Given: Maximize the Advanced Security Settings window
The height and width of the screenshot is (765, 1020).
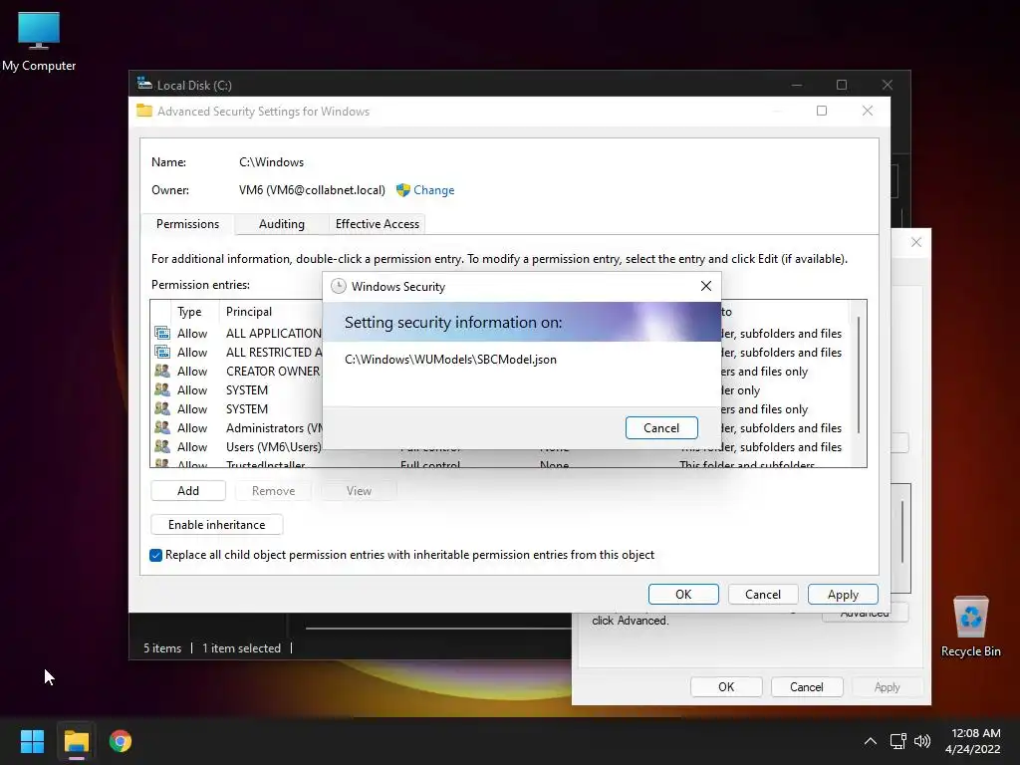Looking at the screenshot, I should click(822, 111).
